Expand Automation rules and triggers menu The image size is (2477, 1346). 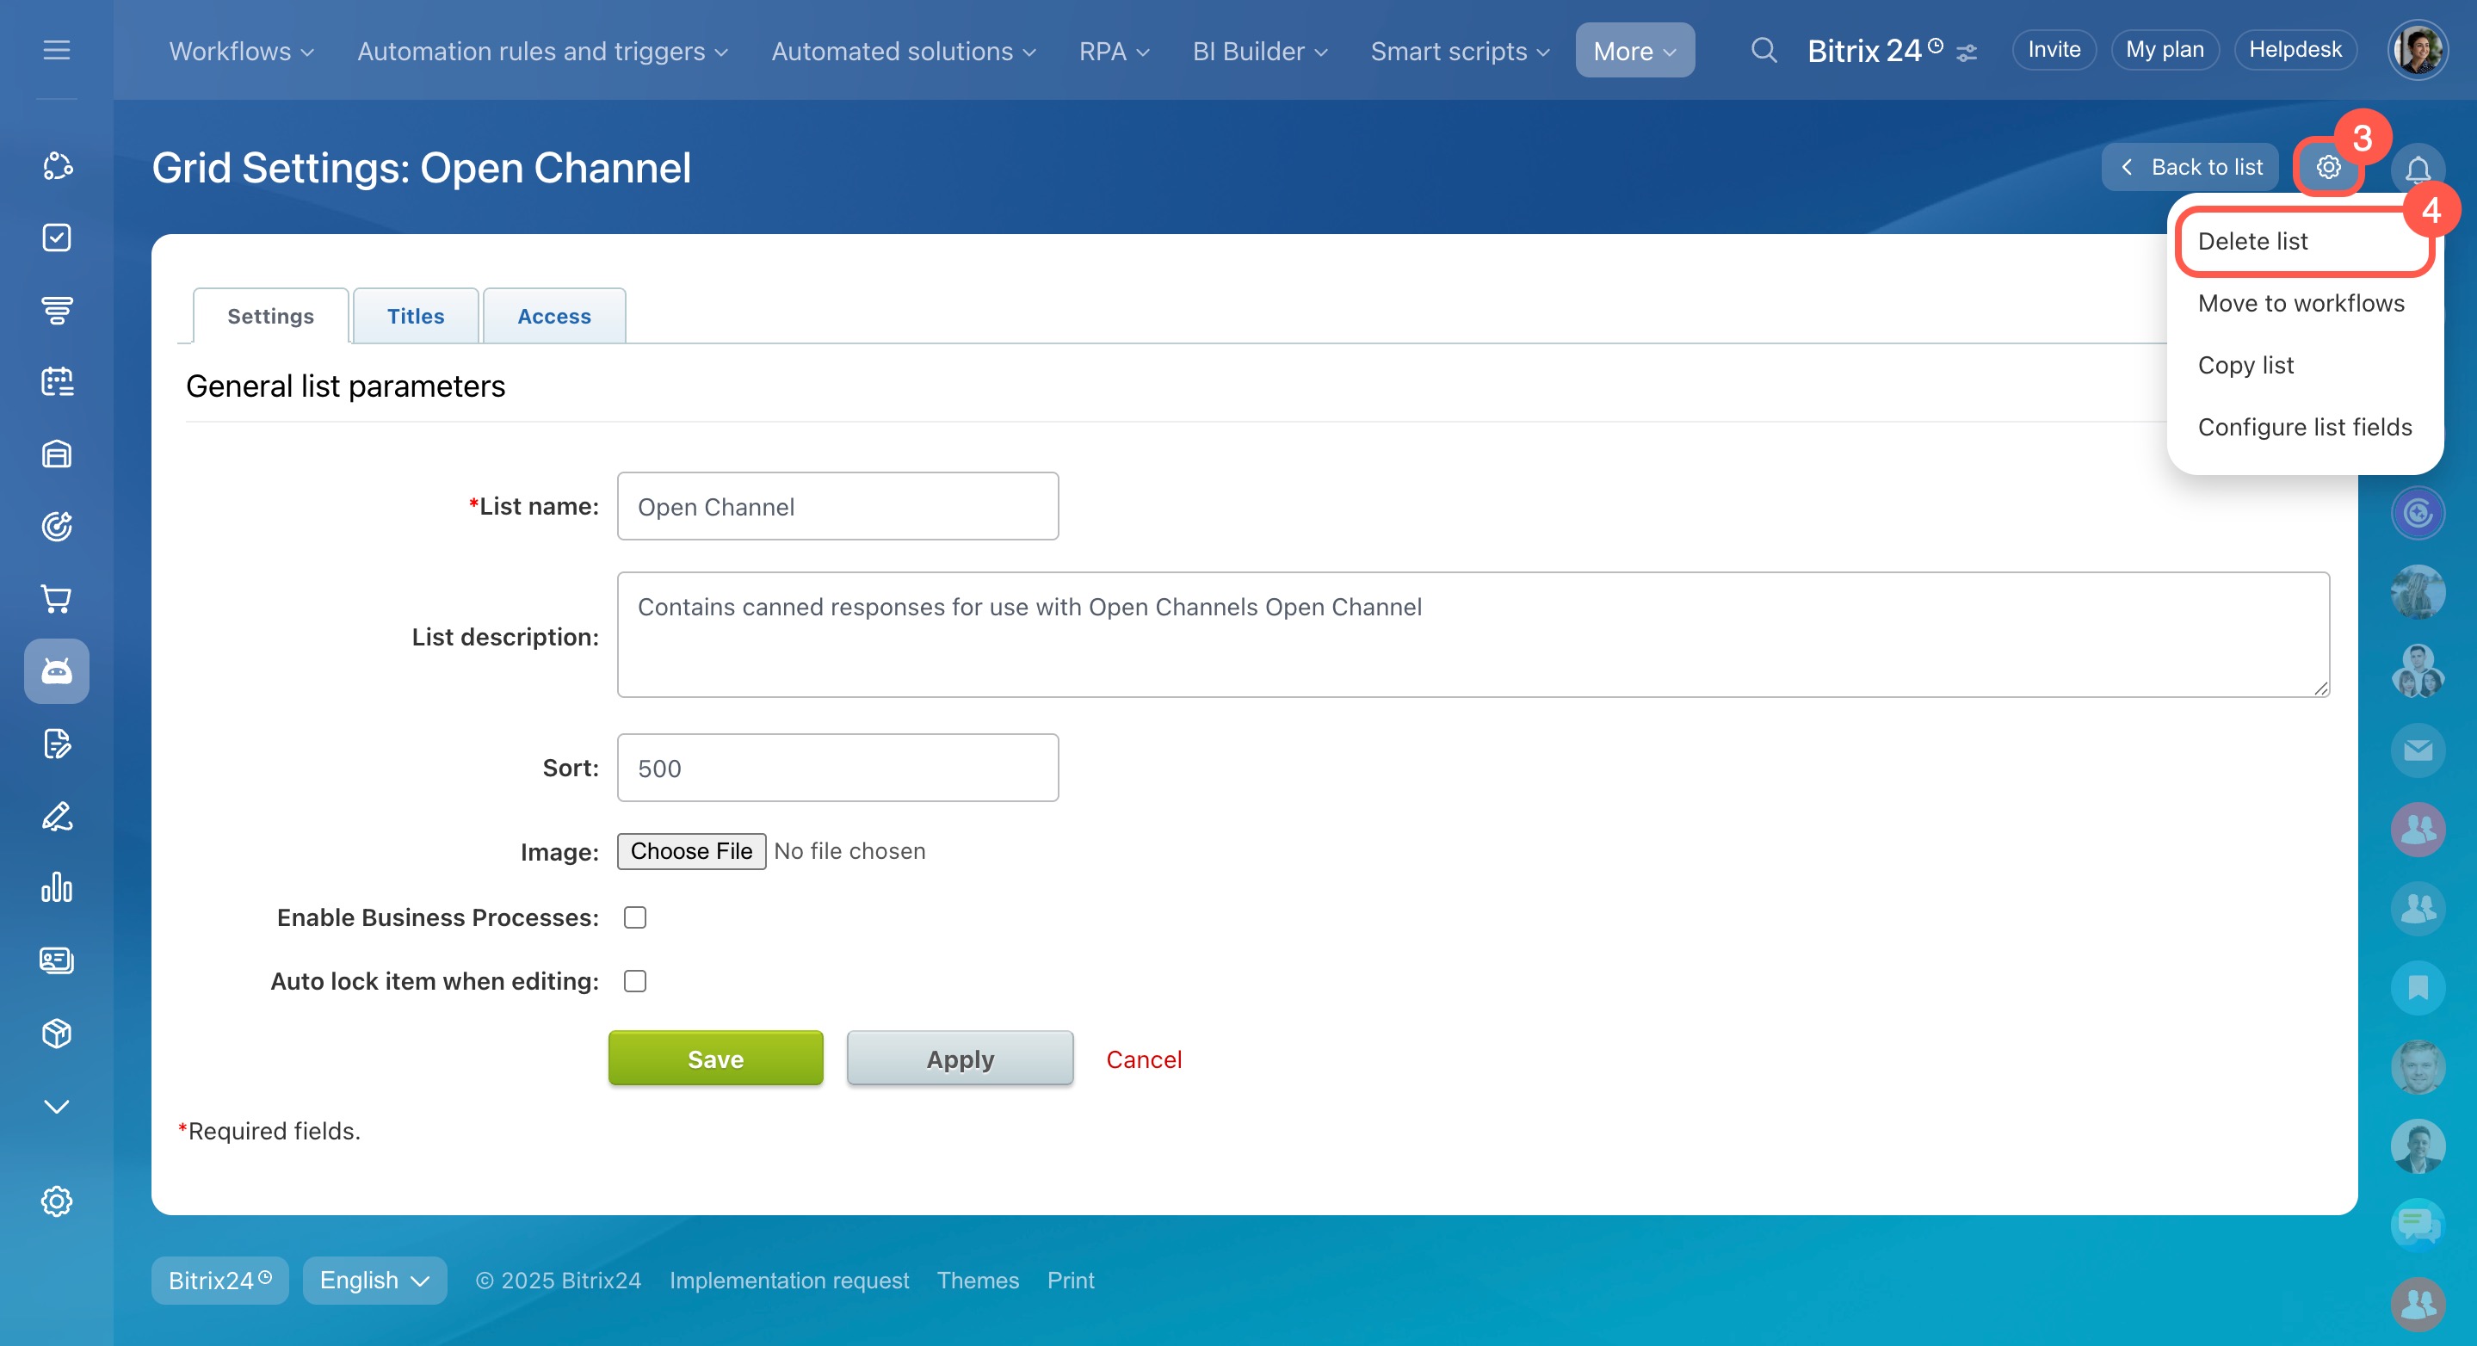(x=542, y=51)
